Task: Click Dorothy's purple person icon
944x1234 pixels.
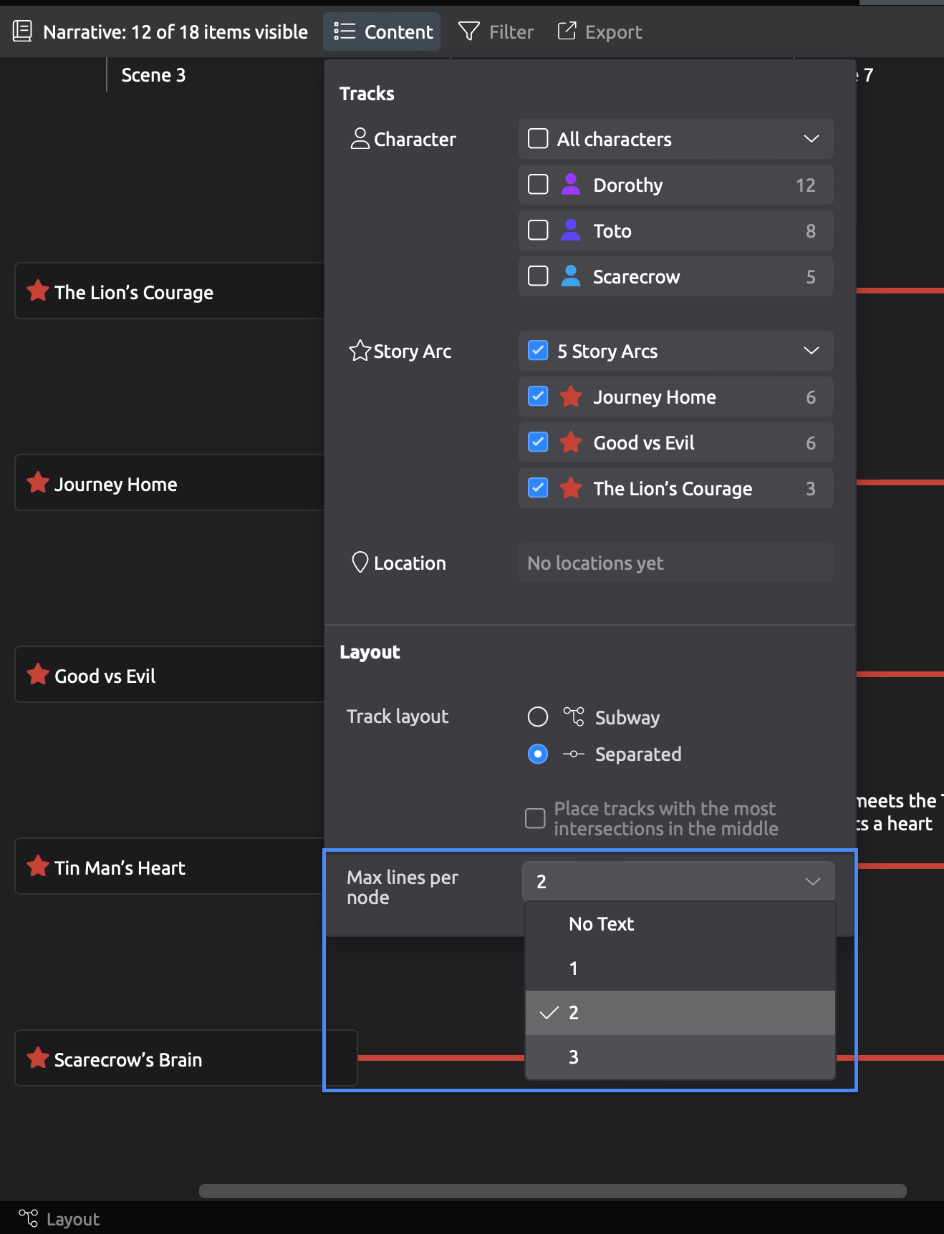Action: click(571, 185)
